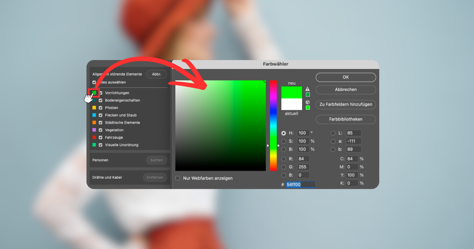Toggle the Alles auswählen checkbox
The width and height of the screenshot is (474, 249).
(x=94, y=82)
